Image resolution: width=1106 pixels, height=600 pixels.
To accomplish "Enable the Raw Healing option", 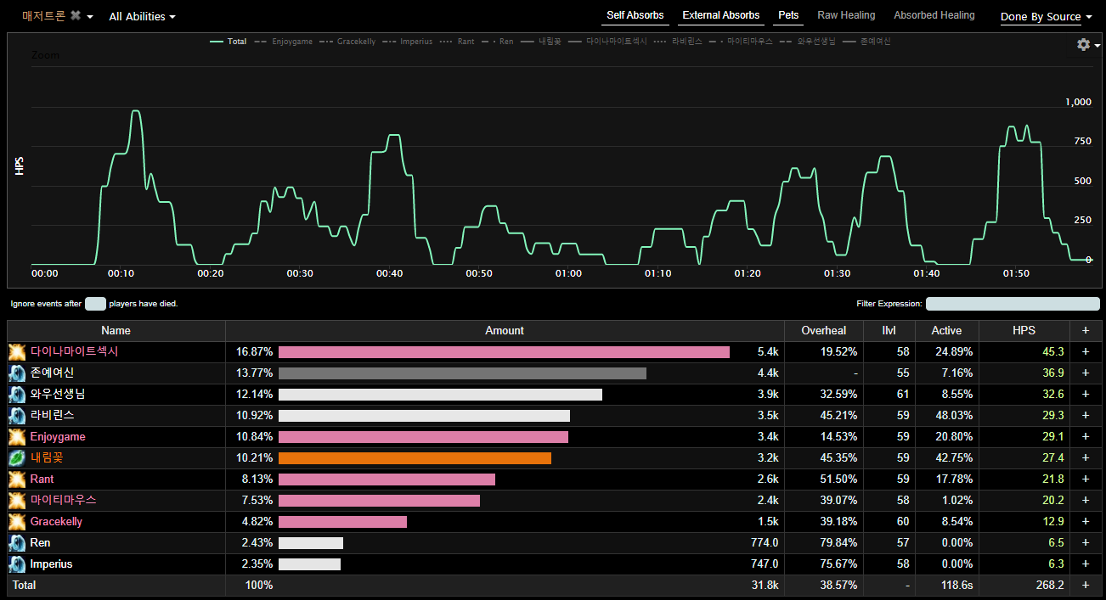I will 846,15.
